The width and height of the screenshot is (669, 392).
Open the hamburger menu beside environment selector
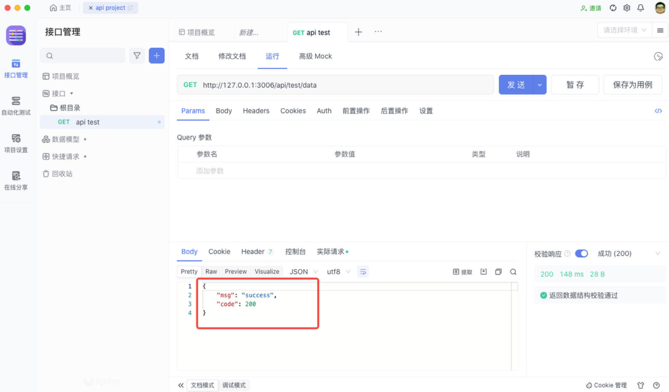pyautogui.click(x=660, y=30)
